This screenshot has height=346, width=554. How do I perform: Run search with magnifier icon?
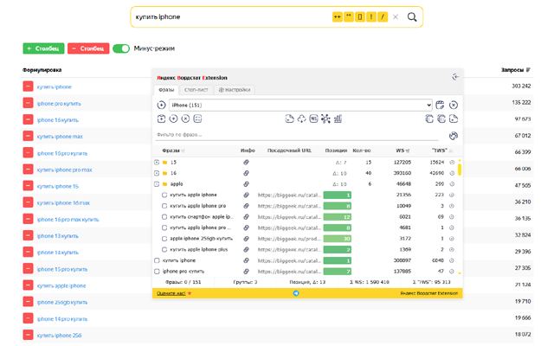[x=412, y=17]
